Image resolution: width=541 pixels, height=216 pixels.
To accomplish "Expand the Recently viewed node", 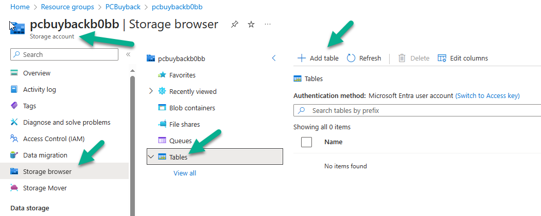I will coord(151,91).
